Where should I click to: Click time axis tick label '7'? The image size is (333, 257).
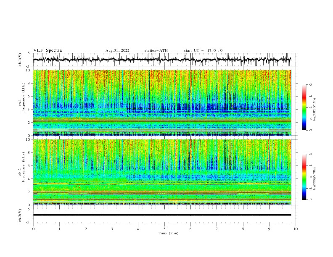coord(217,229)
